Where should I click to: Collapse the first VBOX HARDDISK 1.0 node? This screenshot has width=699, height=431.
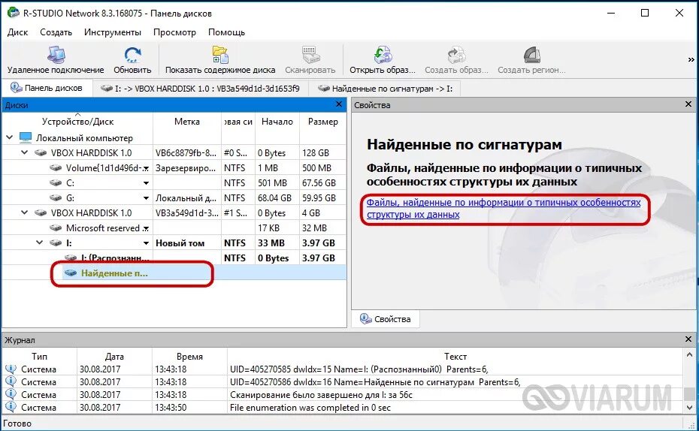pos(25,152)
